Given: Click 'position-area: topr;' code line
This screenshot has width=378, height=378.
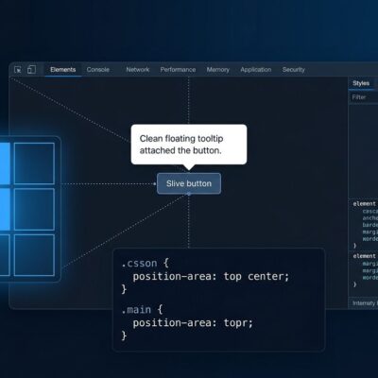Looking at the screenshot, I should pos(193,323).
